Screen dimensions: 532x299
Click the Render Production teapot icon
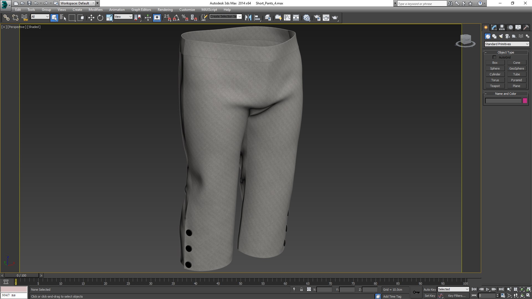335,18
